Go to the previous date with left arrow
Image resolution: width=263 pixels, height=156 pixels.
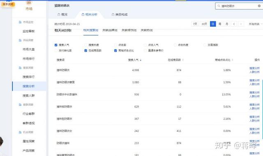pos(234,24)
